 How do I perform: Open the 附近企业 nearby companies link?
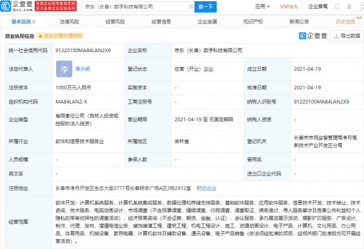(206, 188)
